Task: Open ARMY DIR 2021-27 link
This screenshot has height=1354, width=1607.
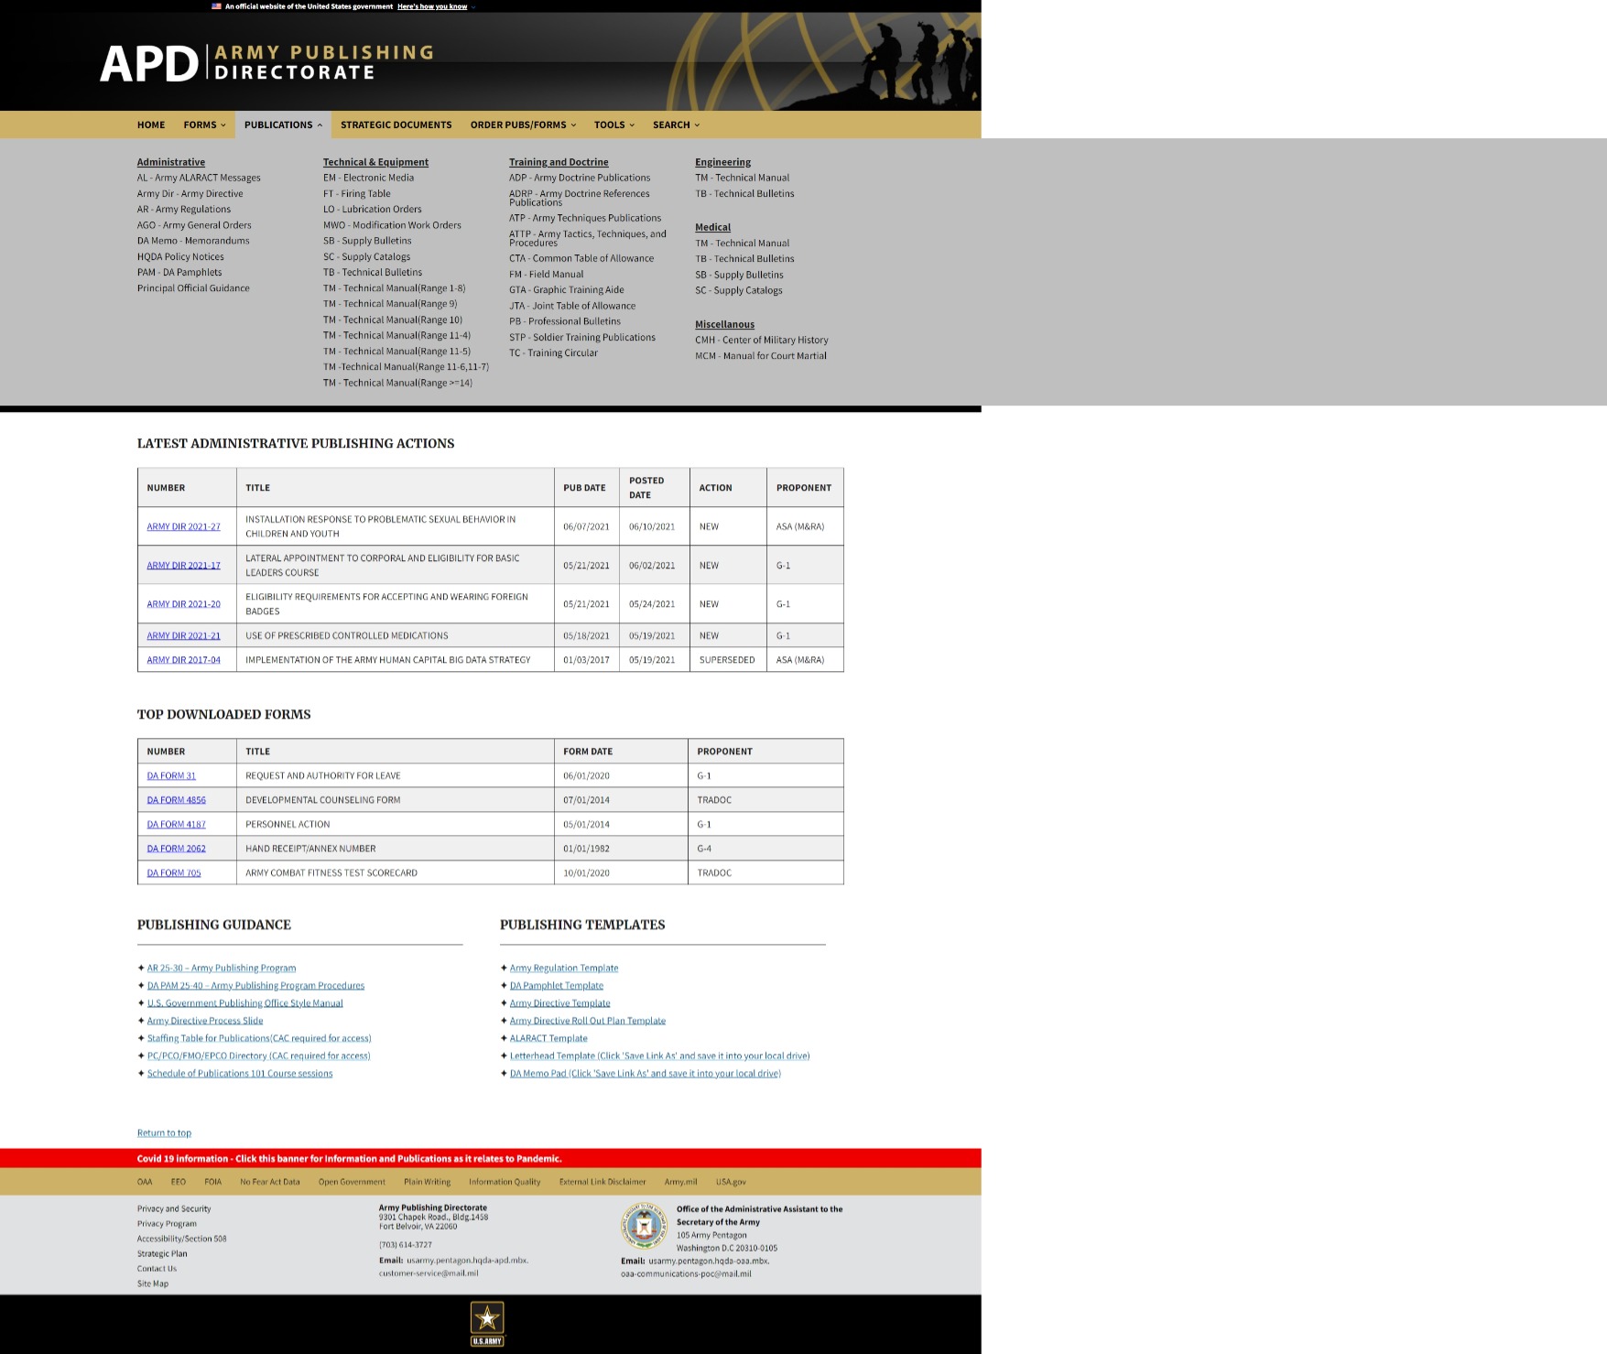Action: click(183, 526)
